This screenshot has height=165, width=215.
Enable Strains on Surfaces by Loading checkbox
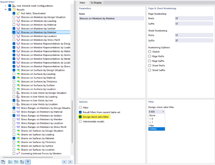[14, 134]
